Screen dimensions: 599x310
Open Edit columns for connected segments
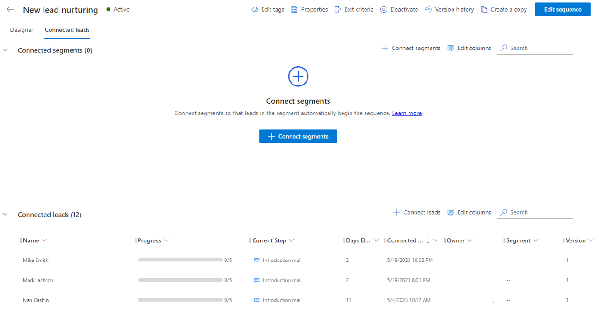tap(469, 48)
